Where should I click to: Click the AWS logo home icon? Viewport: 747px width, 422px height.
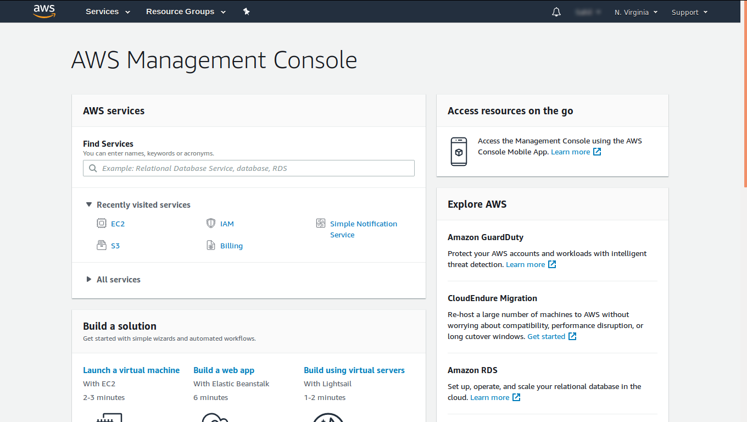click(x=44, y=12)
